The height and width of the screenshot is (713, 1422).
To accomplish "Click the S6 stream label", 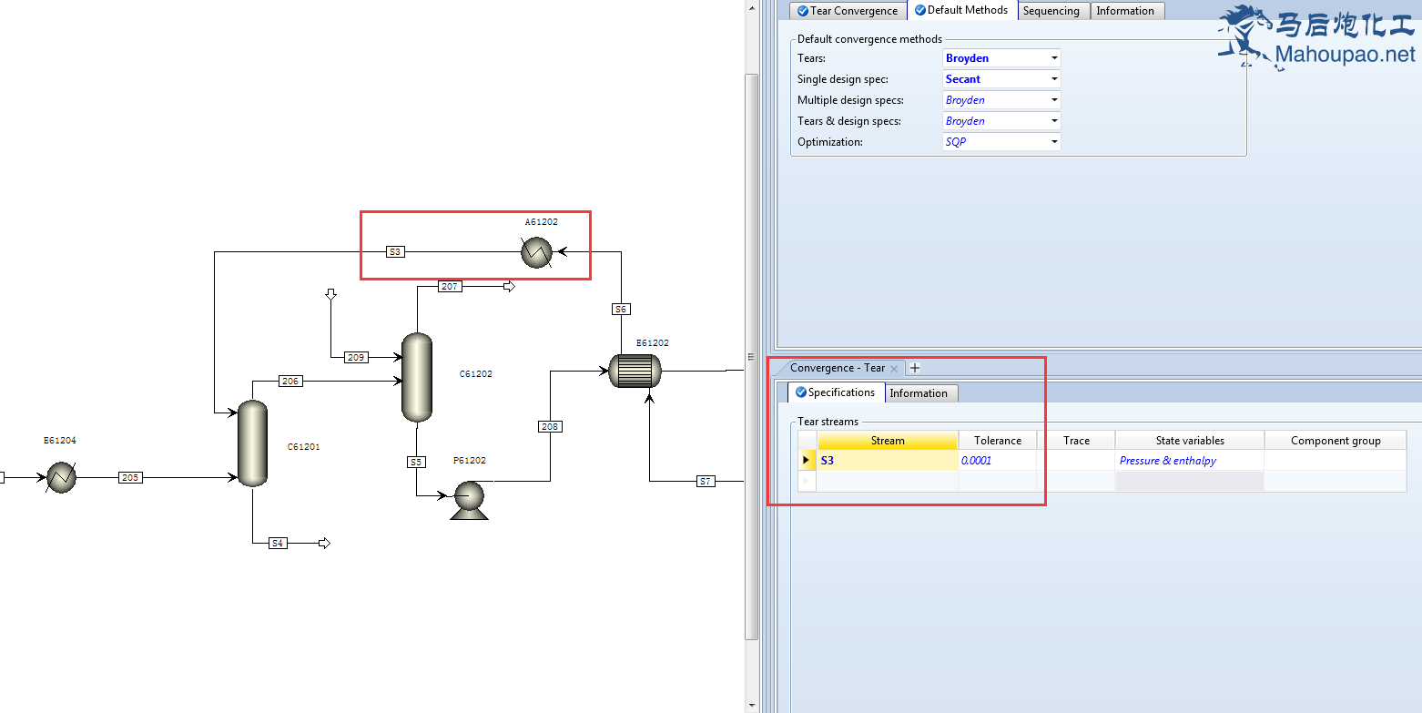I will [x=621, y=310].
